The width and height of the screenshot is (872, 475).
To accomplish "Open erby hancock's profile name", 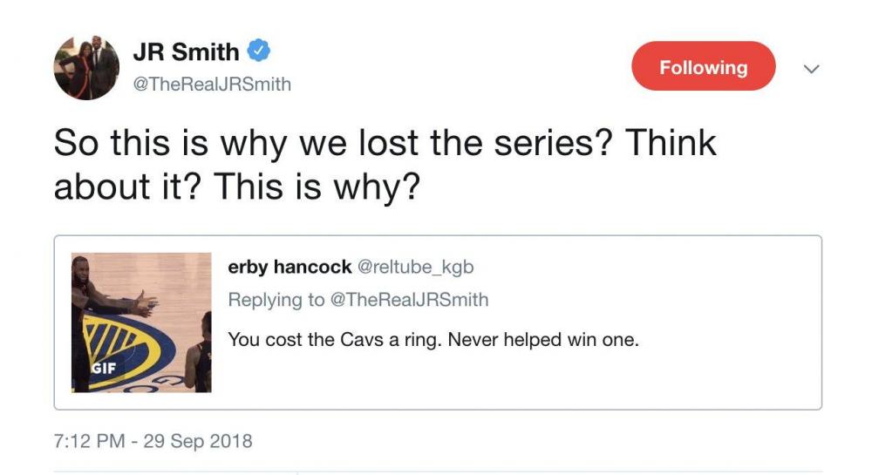I will pos(290,267).
